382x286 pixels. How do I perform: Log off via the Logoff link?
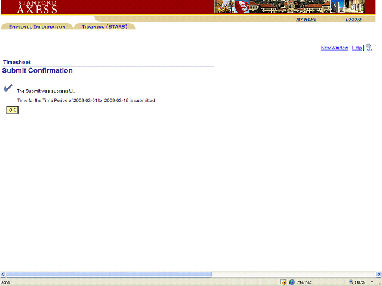coord(353,20)
